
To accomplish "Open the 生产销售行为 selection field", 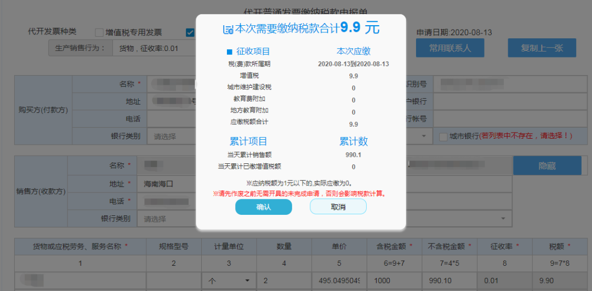I will click(154, 48).
